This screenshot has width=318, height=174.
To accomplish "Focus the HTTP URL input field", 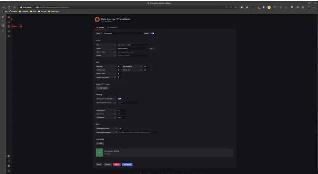I will click(x=132, y=45).
